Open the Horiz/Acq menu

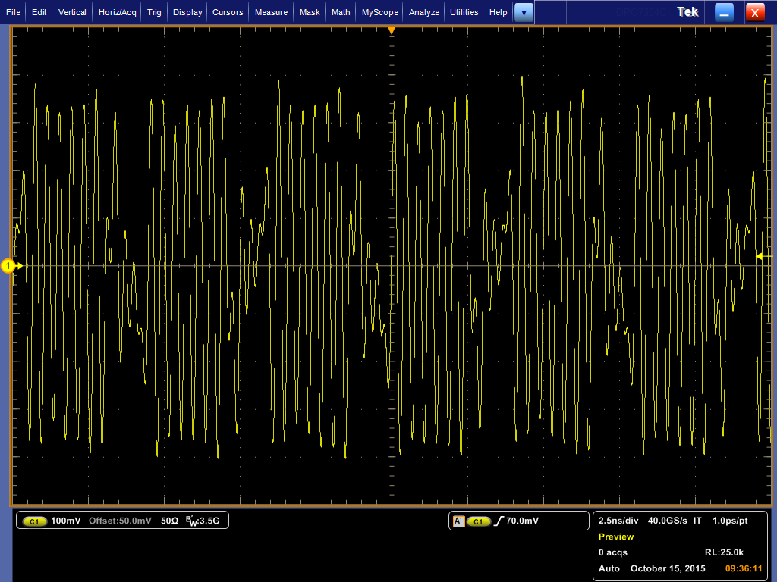(117, 12)
